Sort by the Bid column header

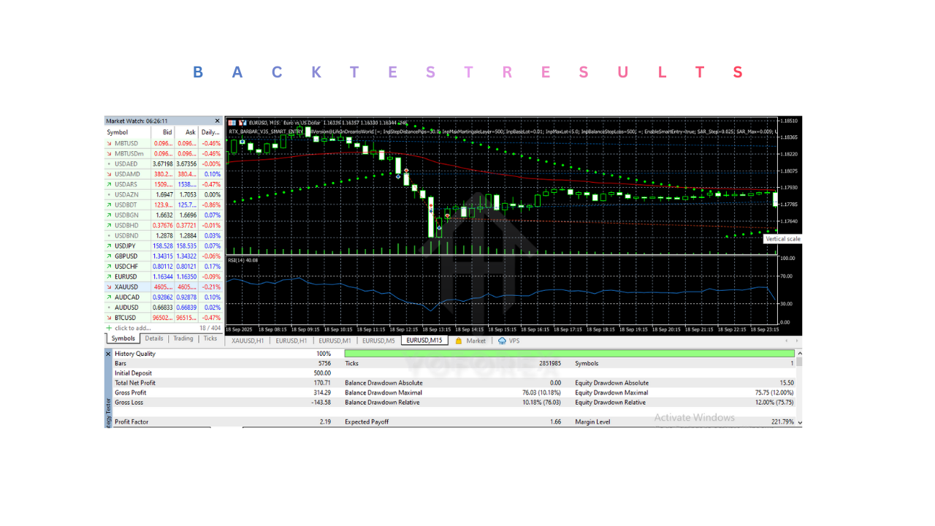167,132
